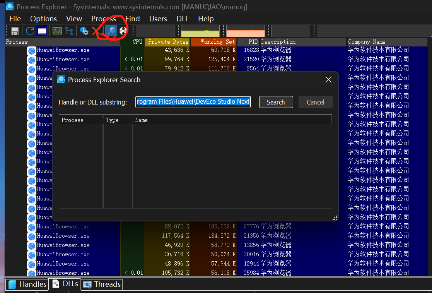This screenshot has height=293, width=432.
Task: Click the private bytes value 105,732 K
Action: (176, 273)
